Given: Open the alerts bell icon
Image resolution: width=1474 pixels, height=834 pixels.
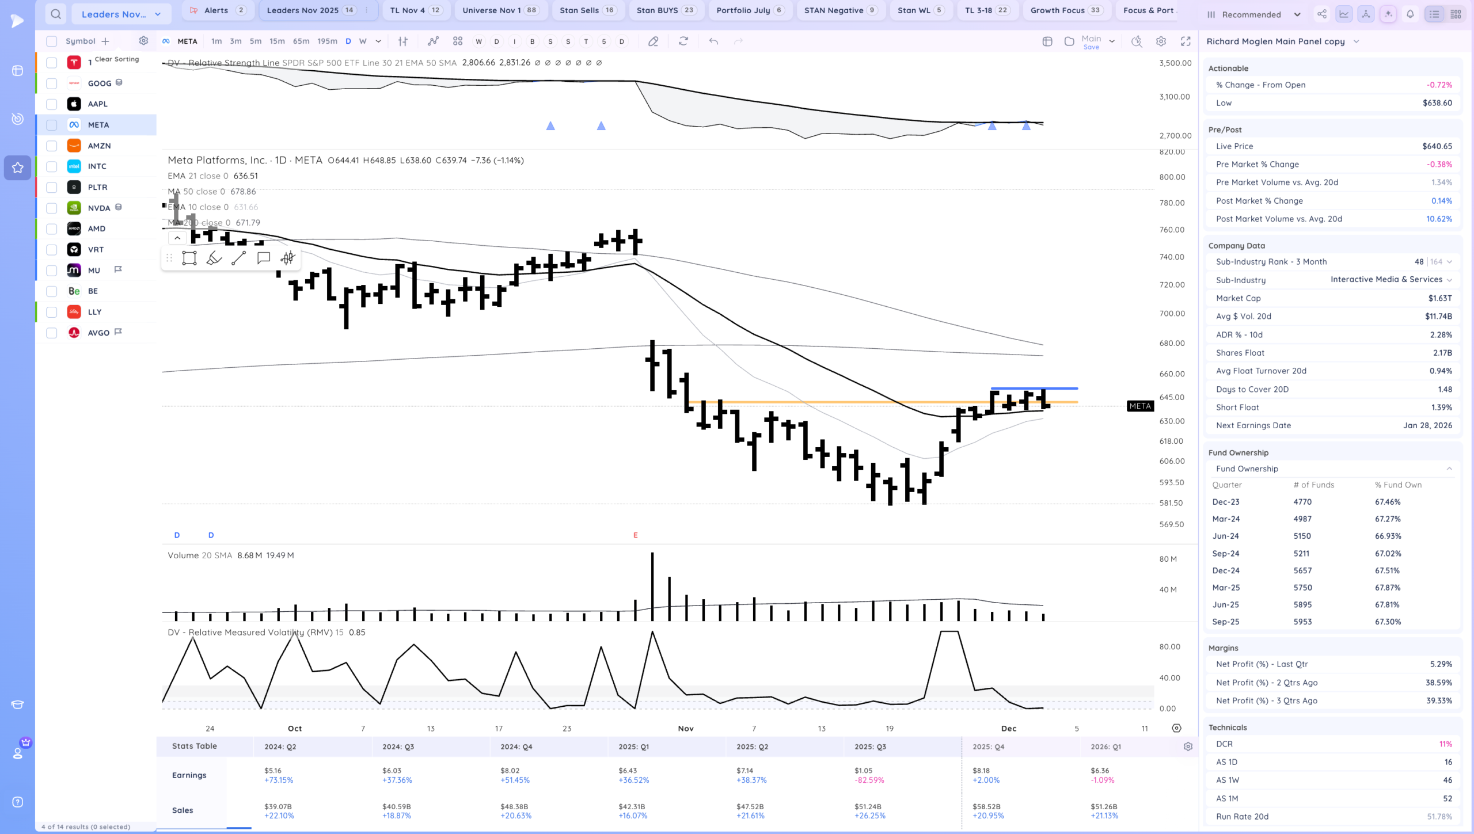Looking at the screenshot, I should tap(1410, 14).
